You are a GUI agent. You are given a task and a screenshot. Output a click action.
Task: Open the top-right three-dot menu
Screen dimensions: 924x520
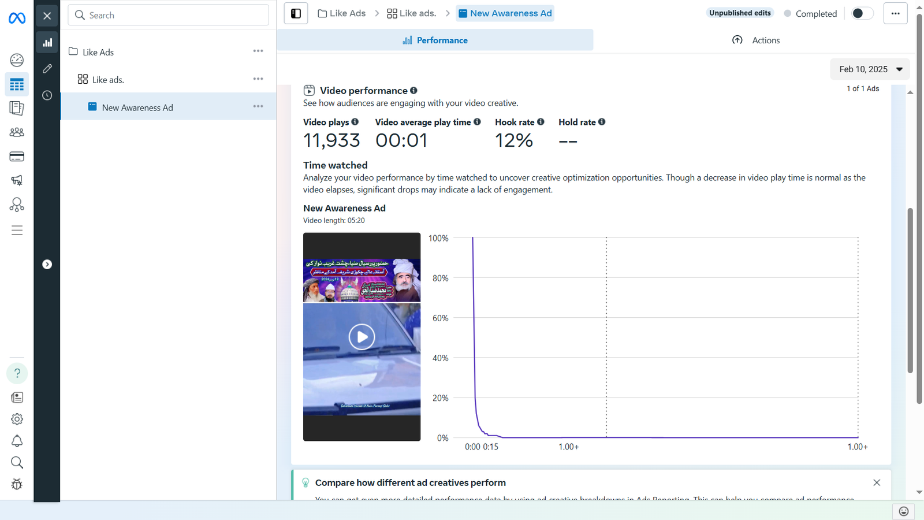tap(895, 13)
